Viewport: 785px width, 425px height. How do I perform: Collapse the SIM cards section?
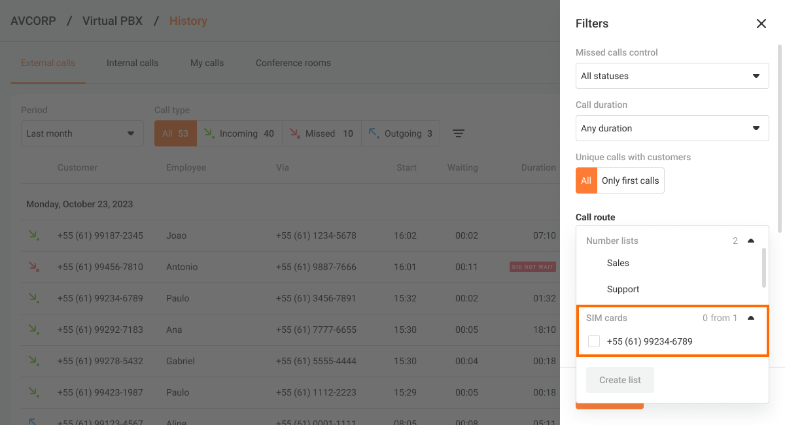pyautogui.click(x=751, y=318)
